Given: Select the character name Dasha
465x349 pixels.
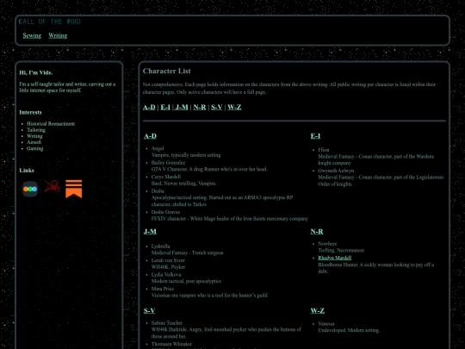Looking at the screenshot, I should pyautogui.click(x=158, y=190).
